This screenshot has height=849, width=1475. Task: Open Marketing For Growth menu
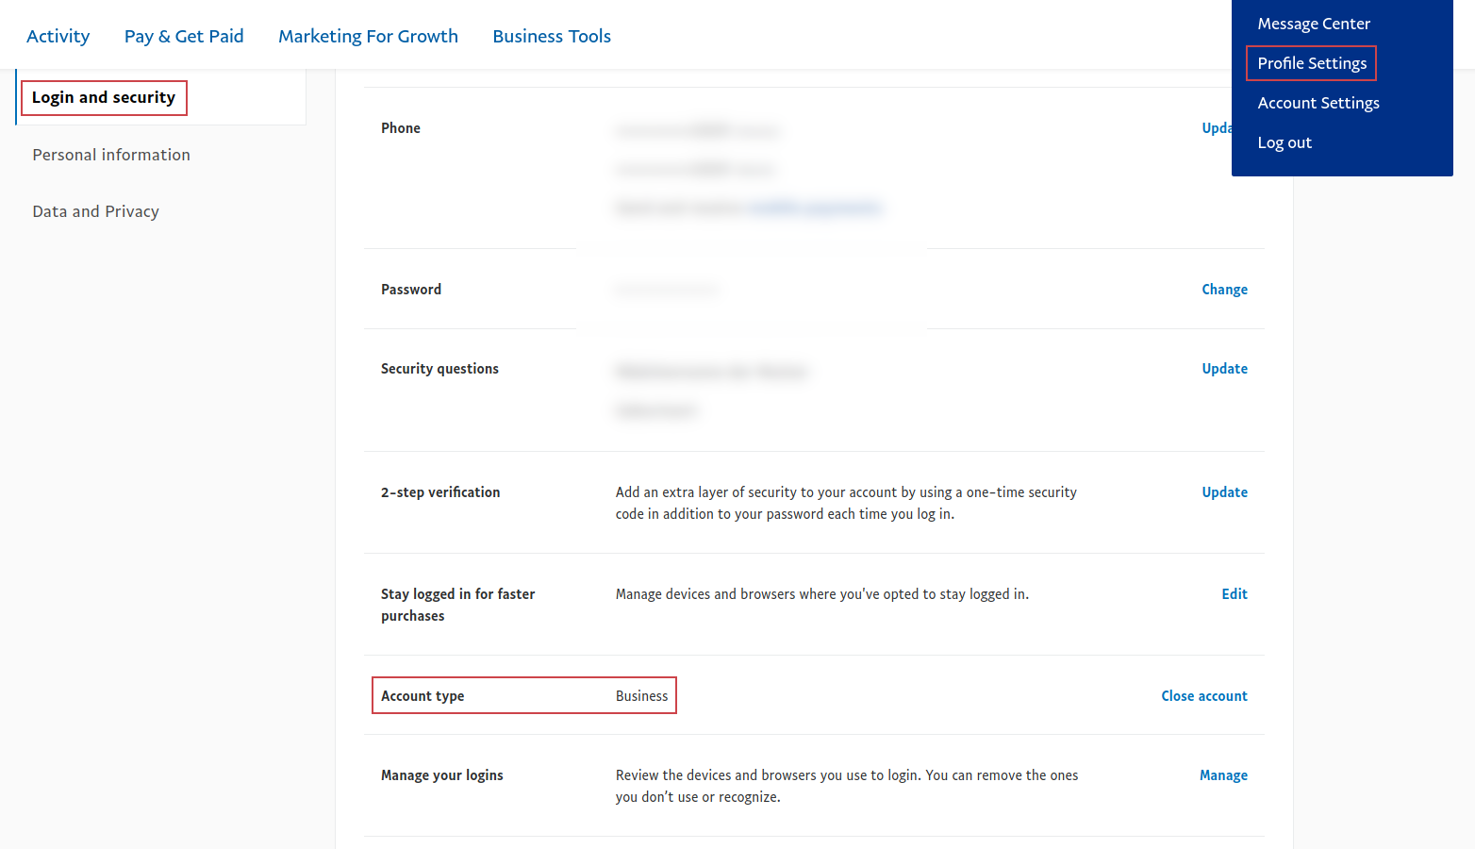point(368,36)
